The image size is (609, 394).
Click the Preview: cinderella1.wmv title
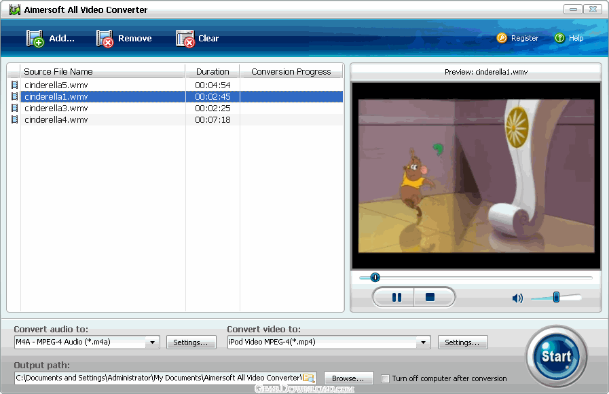(x=486, y=72)
